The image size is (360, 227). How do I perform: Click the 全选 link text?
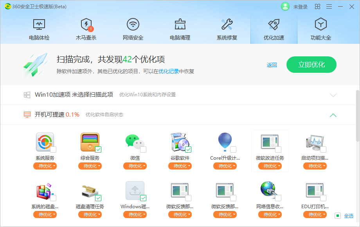(x=349, y=216)
